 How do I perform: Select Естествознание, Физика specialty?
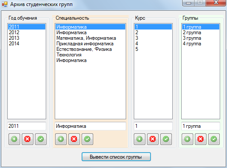[x=91, y=49]
